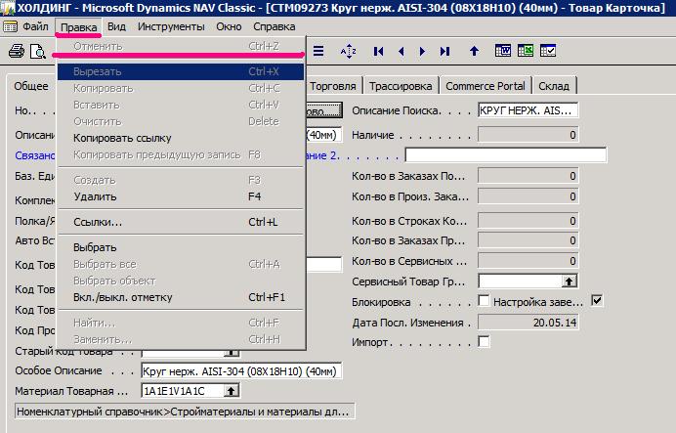Viewport: 676px width, 433px height.
Task: Click Найти... menu entry
Action: click(181, 323)
